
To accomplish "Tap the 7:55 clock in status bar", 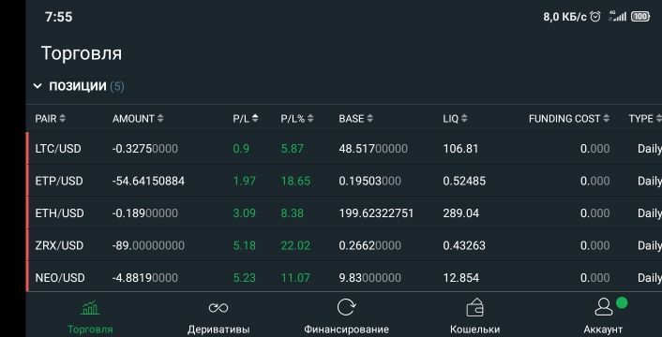I will tap(59, 17).
